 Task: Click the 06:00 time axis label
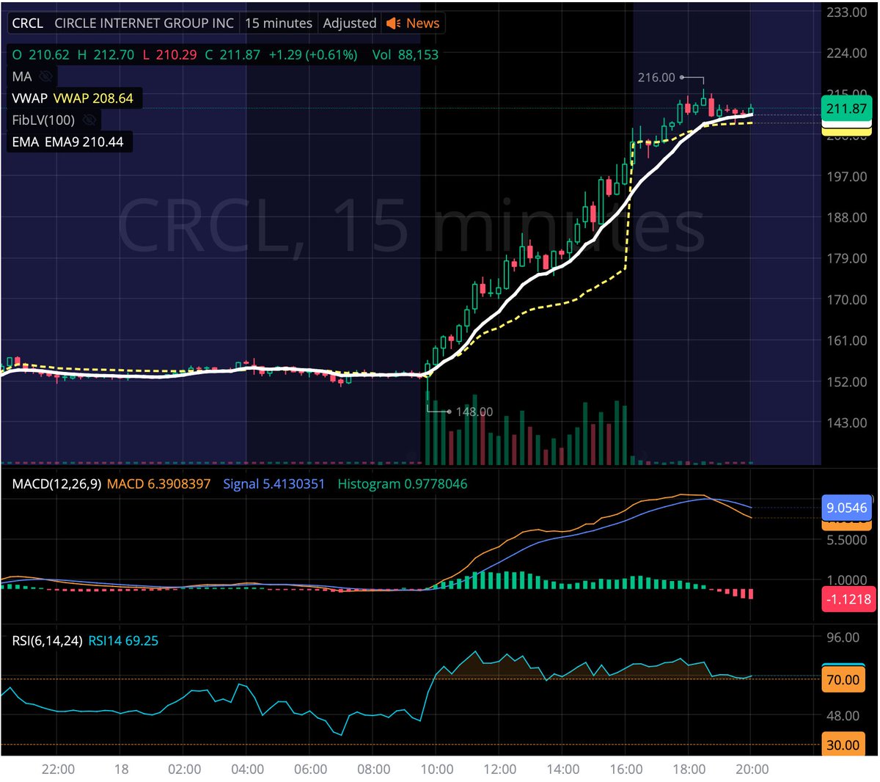(x=310, y=770)
